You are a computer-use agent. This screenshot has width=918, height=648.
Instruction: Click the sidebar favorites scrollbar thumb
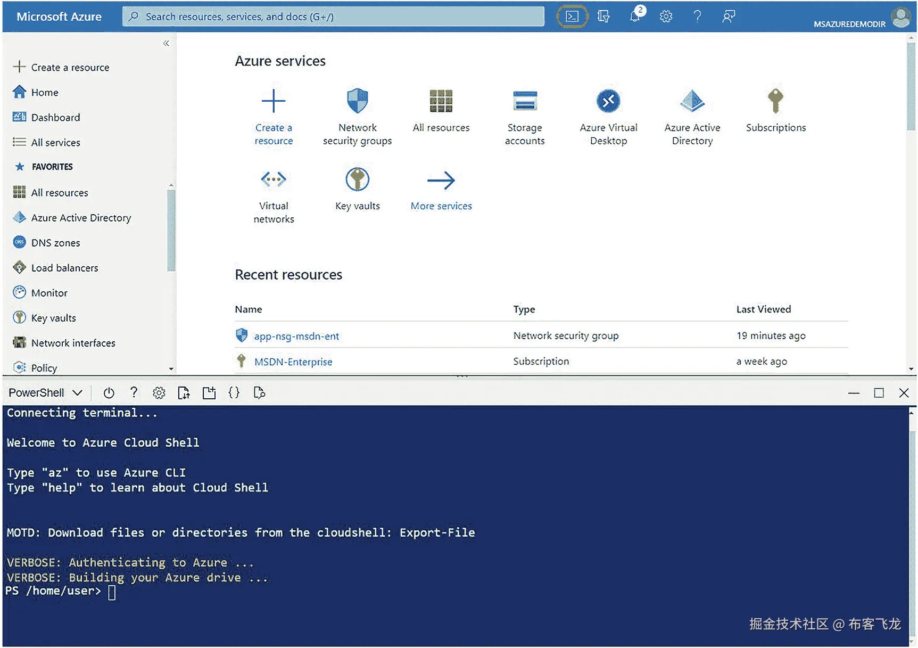point(171,230)
